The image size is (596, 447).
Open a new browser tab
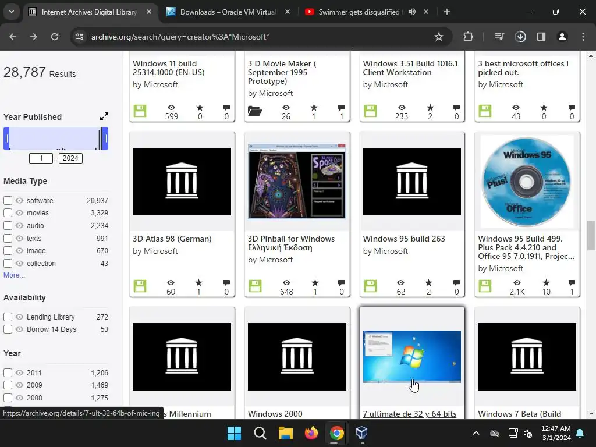point(447,12)
